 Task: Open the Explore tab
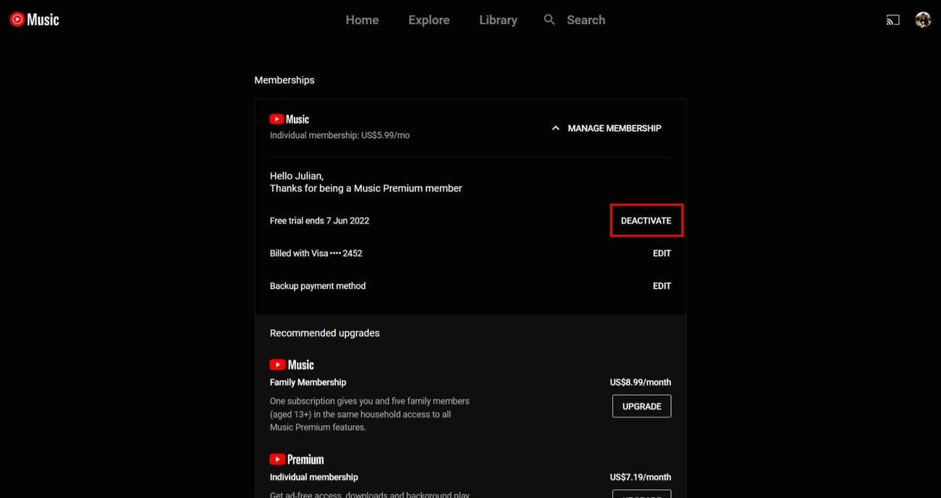pyautogui.click(x=429, y=18)
